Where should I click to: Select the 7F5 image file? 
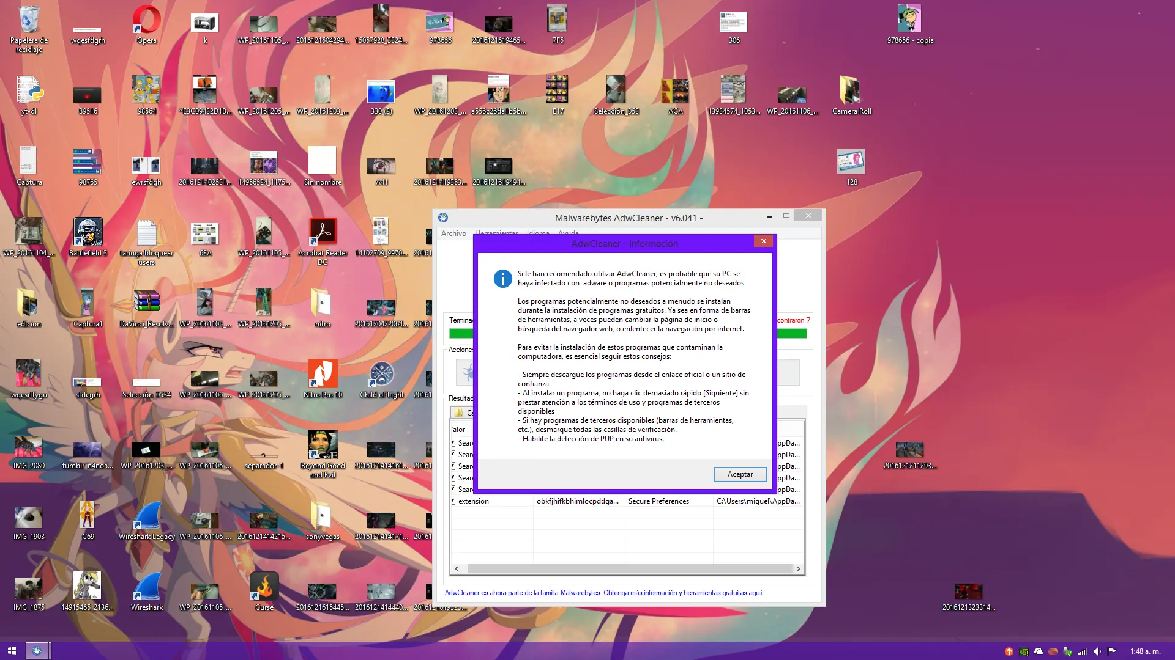click(x=558, y=24)
